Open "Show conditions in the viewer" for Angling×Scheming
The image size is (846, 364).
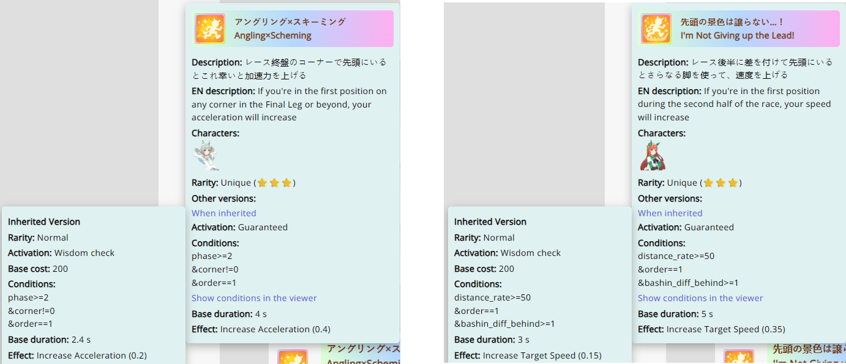(x=254, y=298)
